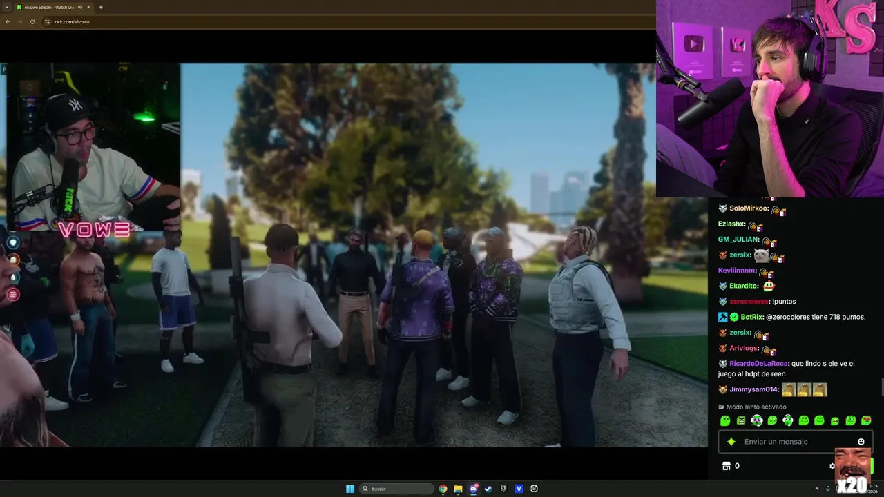The width and height of the screenshot is (884, 497).
Task: Open Steam from taskbar
Action: pyautogui.click(x=488, y=489)
